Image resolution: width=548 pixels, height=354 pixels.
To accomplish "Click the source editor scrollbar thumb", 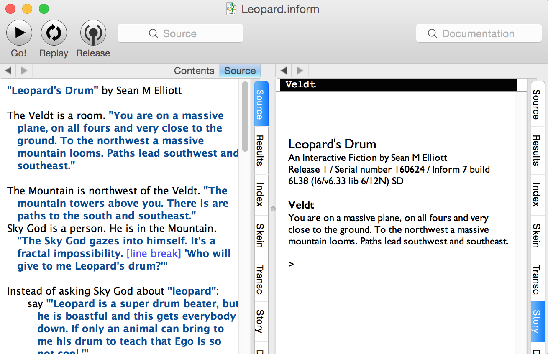I will click(x=245, y=117).
